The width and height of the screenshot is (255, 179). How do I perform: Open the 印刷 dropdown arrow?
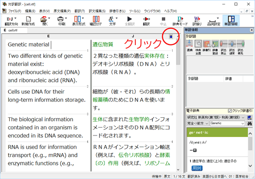(x=66, y=18)
